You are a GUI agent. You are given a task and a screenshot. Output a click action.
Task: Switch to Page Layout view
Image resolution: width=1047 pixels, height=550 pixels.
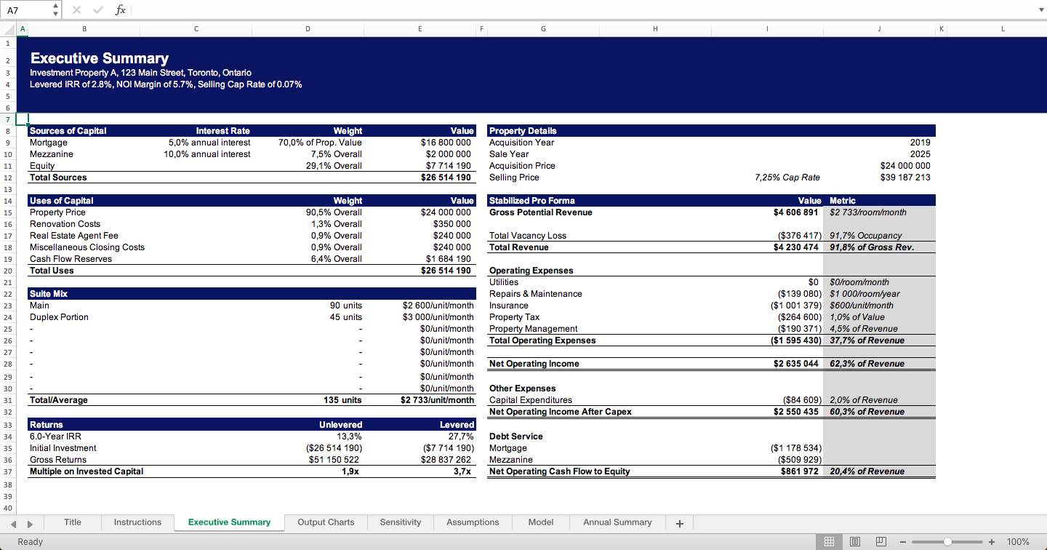coord(855,542)
